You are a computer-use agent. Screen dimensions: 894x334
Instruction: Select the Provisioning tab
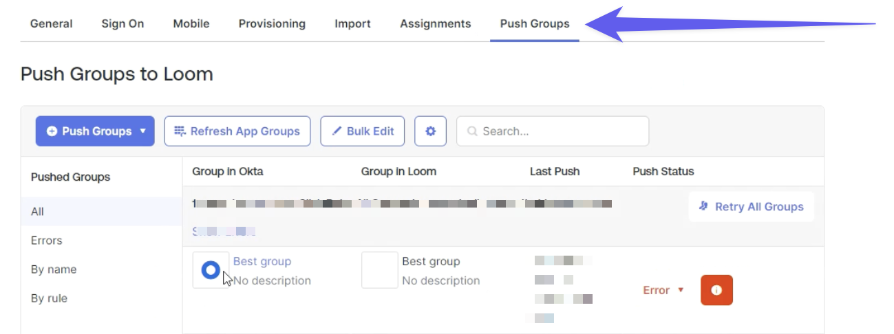(272, 23)
